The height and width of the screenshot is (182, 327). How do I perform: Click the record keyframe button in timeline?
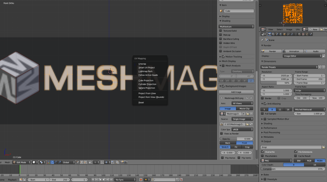(x=141, y=180)
